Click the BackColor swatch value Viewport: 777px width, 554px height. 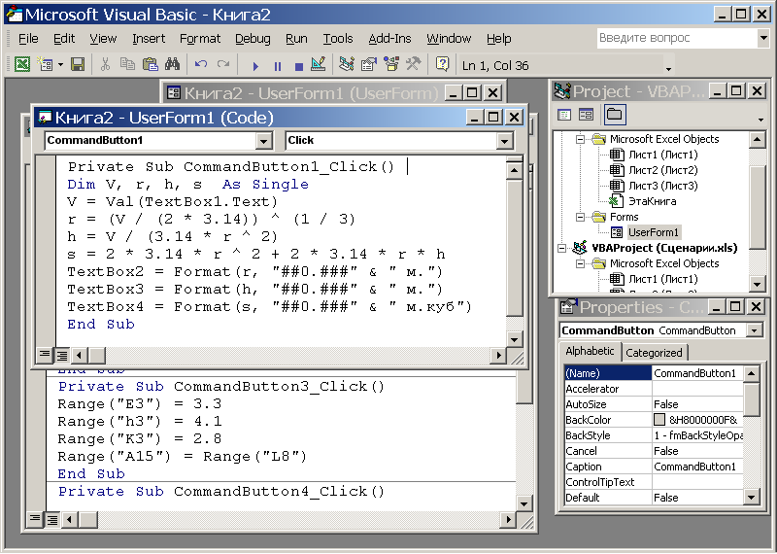pos(659,420)
